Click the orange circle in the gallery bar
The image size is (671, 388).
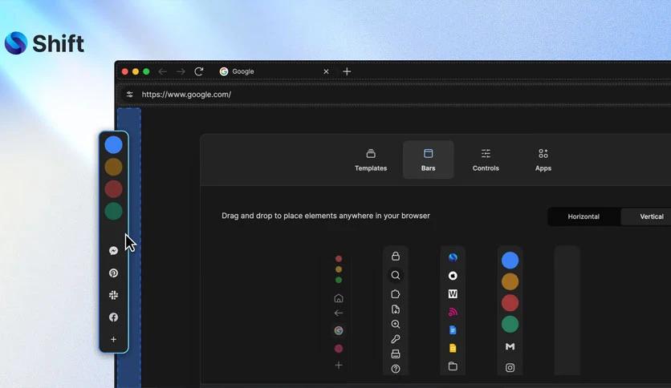click(510, 281)
